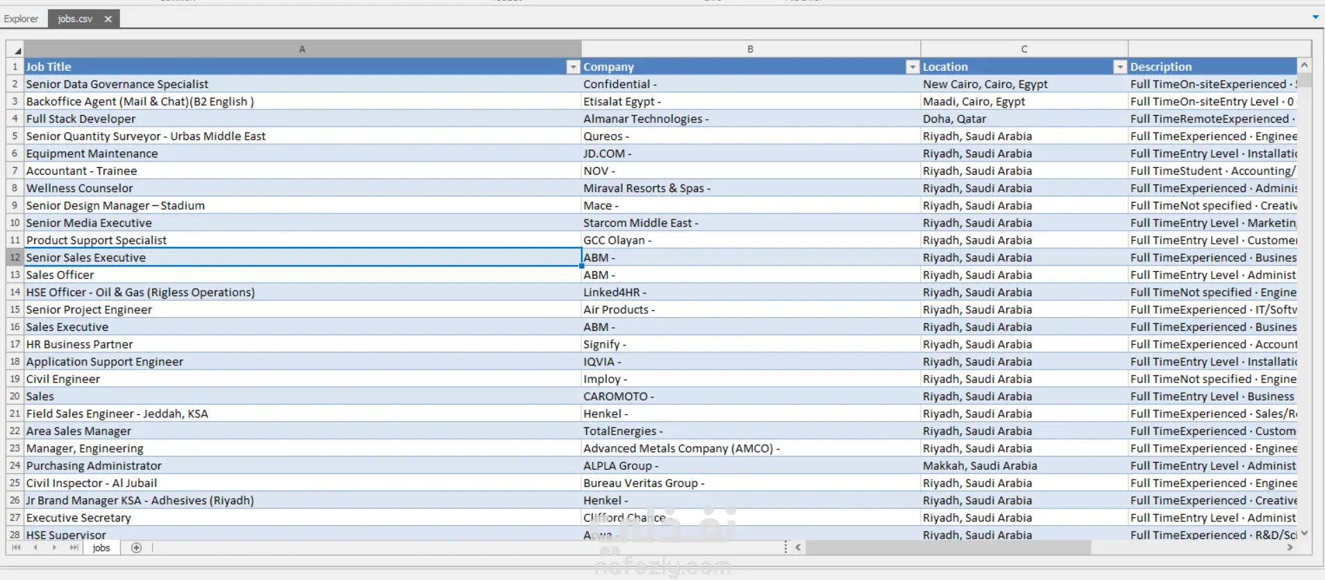Click horizontal scrollbar right arrow
Screen dimensions: 1325x580
pyautogui.click(x=1290, y=547)
